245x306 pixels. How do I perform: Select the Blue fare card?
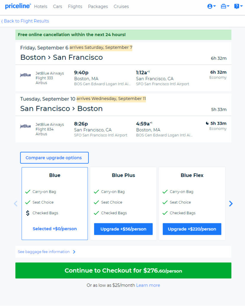click(x=55, y=204)
